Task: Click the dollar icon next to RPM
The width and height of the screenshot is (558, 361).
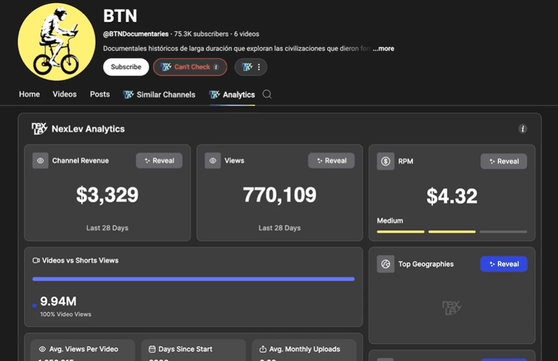Action: point(385,161)
